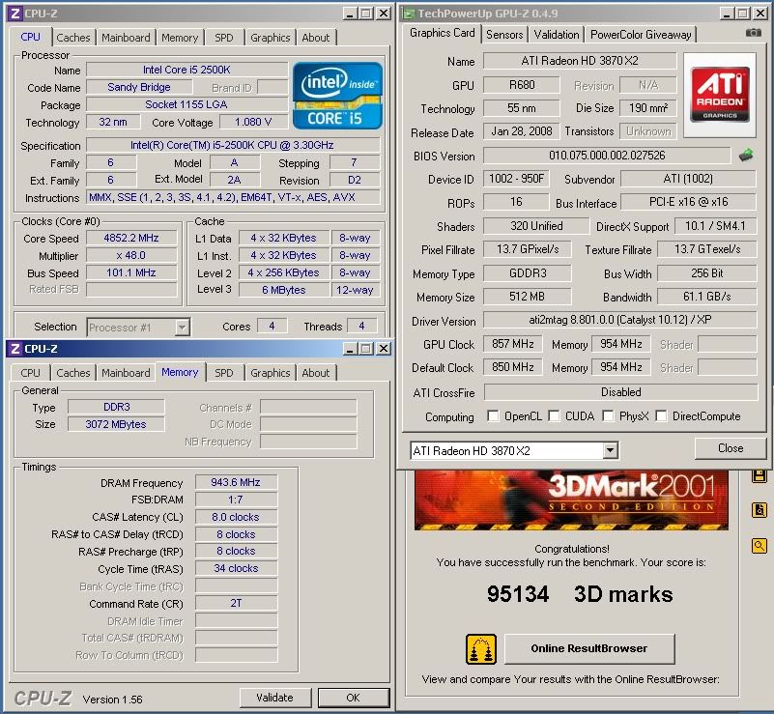This screenshot has width=774, height=714.
Task: Select the Memory tab in top CPU-Z
Action: click(x=180, y=38)
